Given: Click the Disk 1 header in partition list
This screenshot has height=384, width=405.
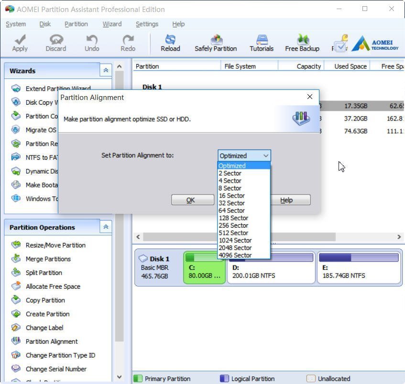Looking at the screenshot, I should pos(152,87).
